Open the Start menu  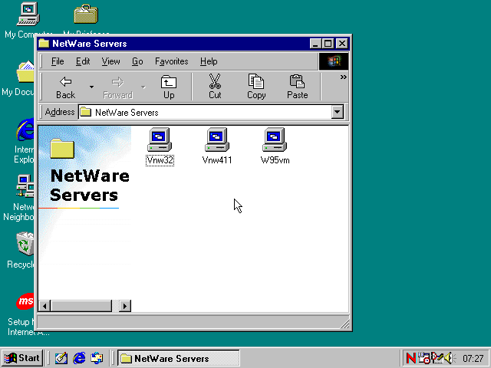pyautogui.click(x=22, y=358)
